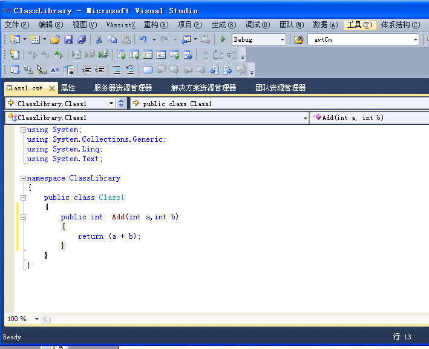
Task: Uncomment the selected lines icon
Action: [x=130, y=70]
